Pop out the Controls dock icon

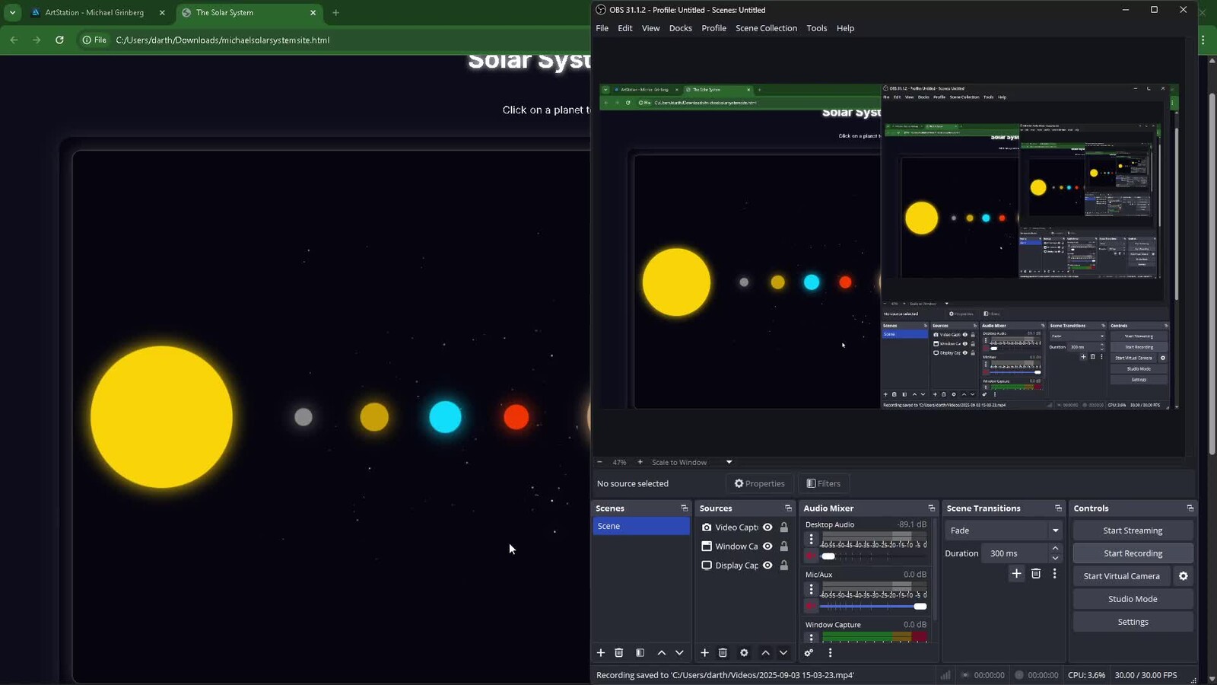(1190, 508)
